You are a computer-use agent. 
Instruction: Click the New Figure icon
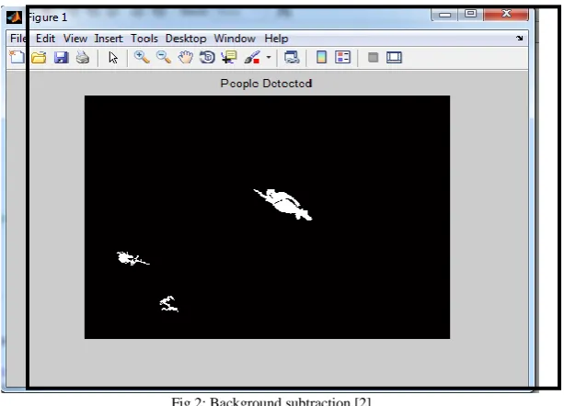point(17,57)
